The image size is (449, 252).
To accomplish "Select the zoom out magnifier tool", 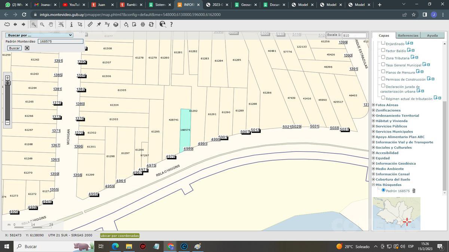I will (x=42, y=24).
